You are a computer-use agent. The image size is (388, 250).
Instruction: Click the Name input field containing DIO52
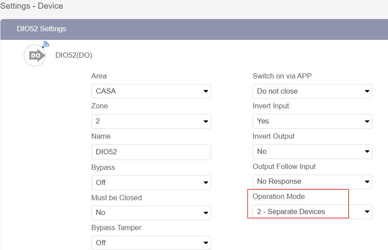(x=151, y=152)
